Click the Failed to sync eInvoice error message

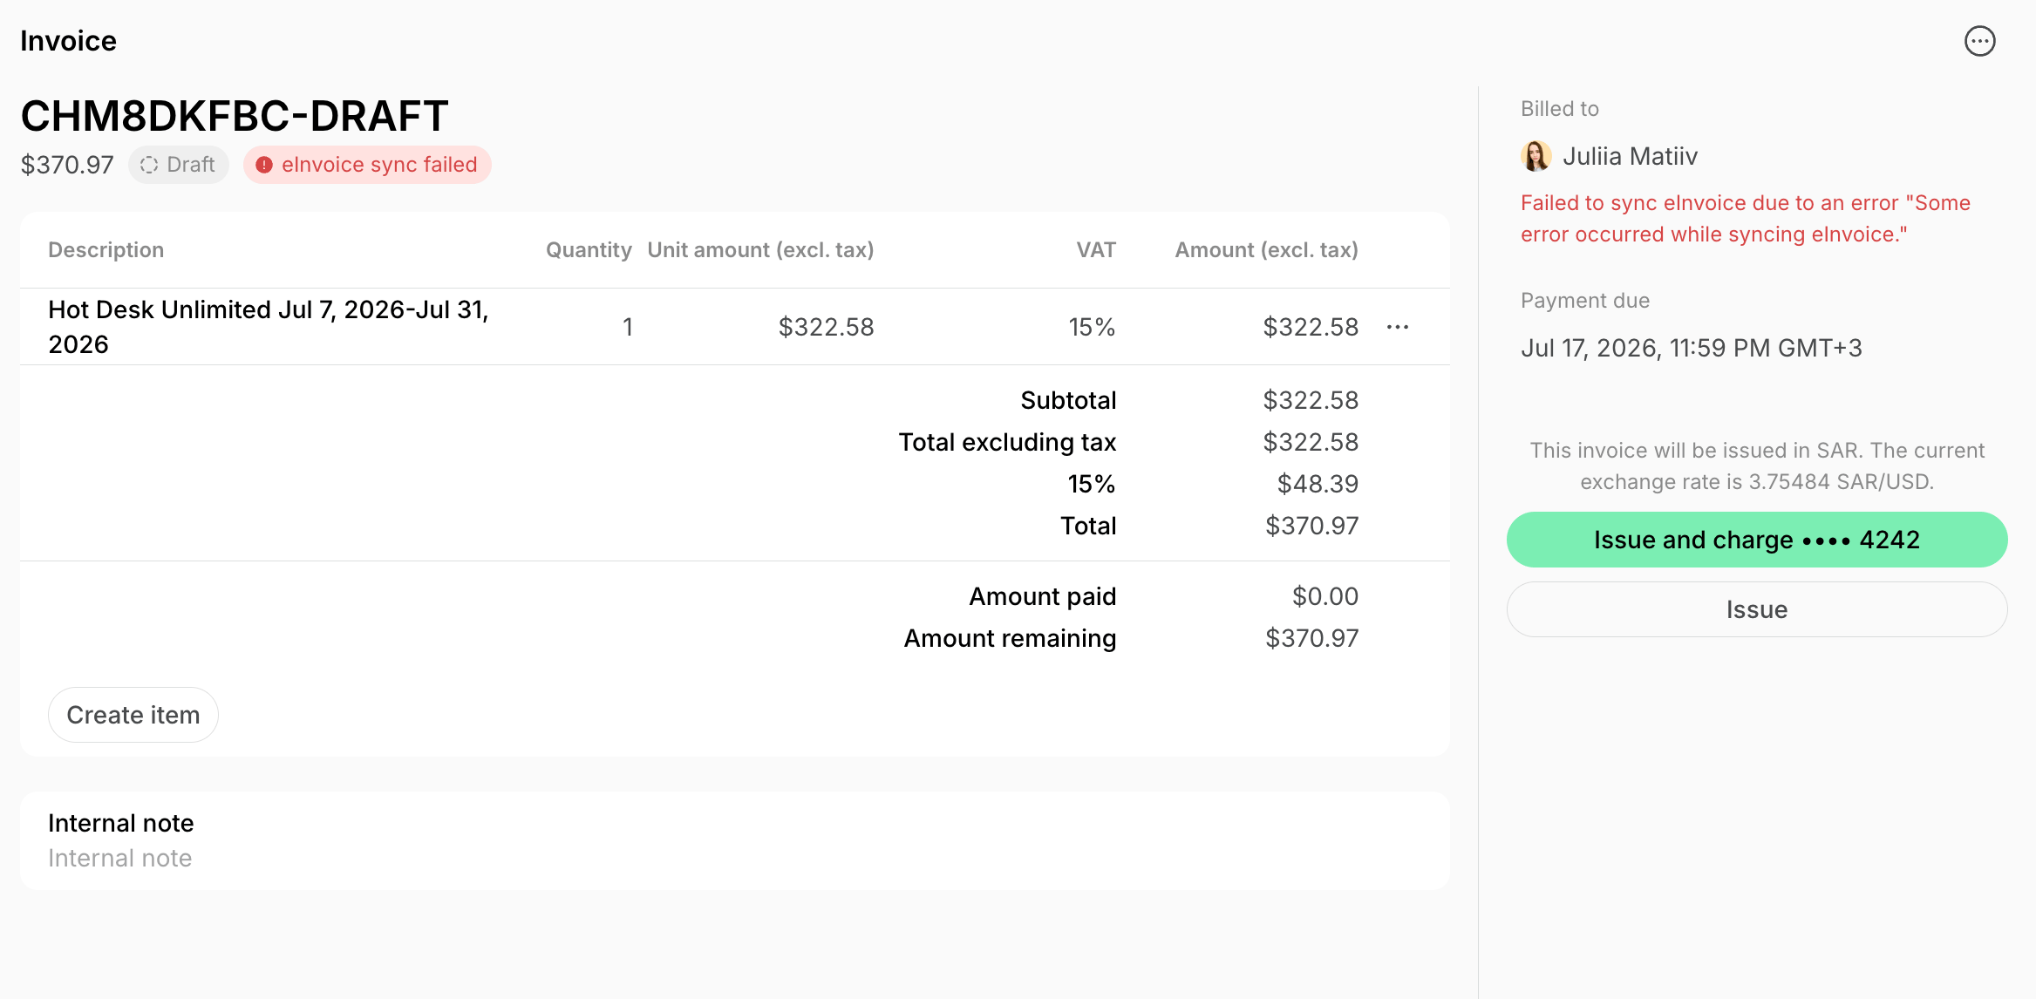coord(1746,219)
